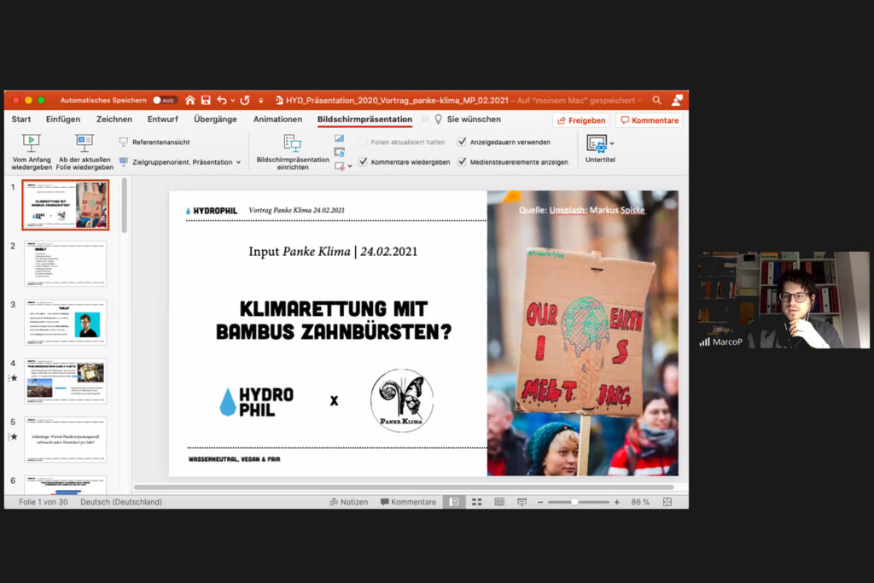Expand Zielgruppenorient. Präsentation dropdown
The width and height of the screenshot is (874, 583).
[238, 162]
